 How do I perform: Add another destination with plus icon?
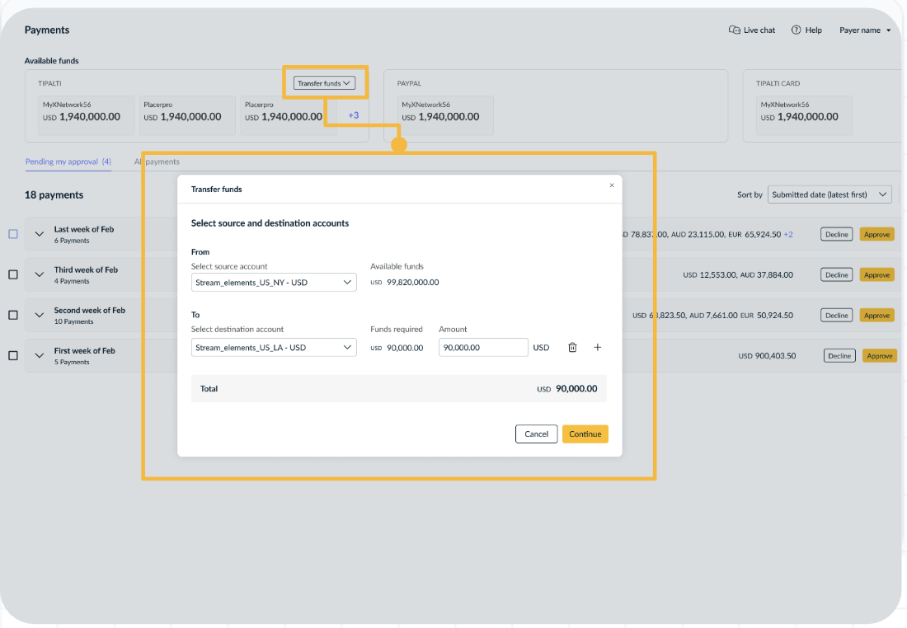click(598, 348)
